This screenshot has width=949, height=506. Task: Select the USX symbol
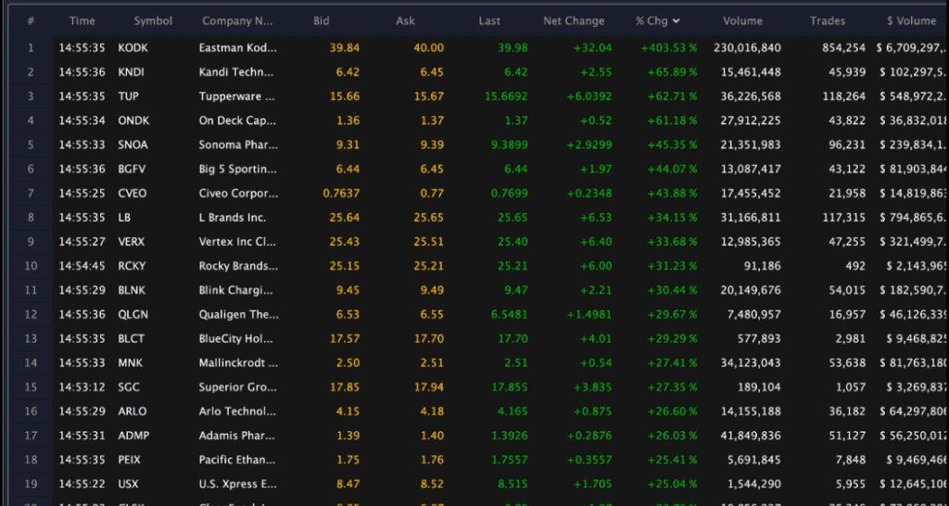128,484
